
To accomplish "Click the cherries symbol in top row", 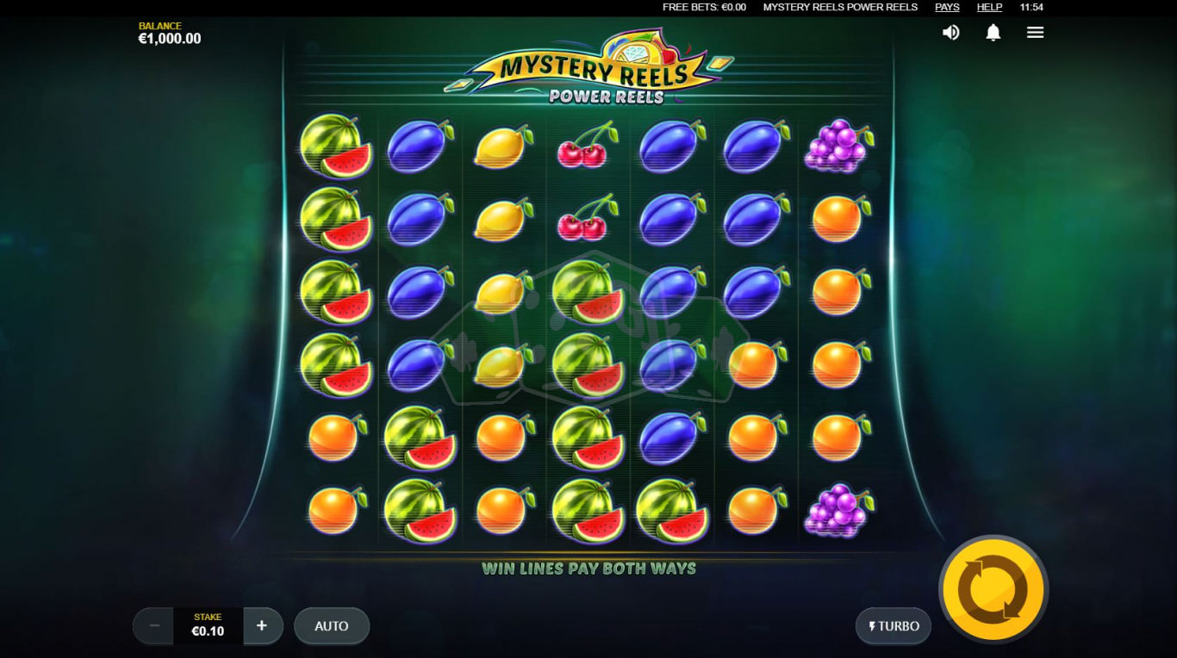I will [x=588, y=145].
